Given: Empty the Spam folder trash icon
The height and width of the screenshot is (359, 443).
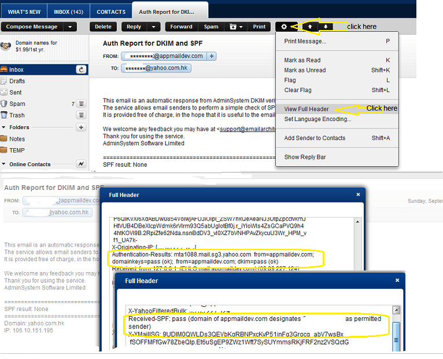Looking at the screenshot, I should click(81, 104).
